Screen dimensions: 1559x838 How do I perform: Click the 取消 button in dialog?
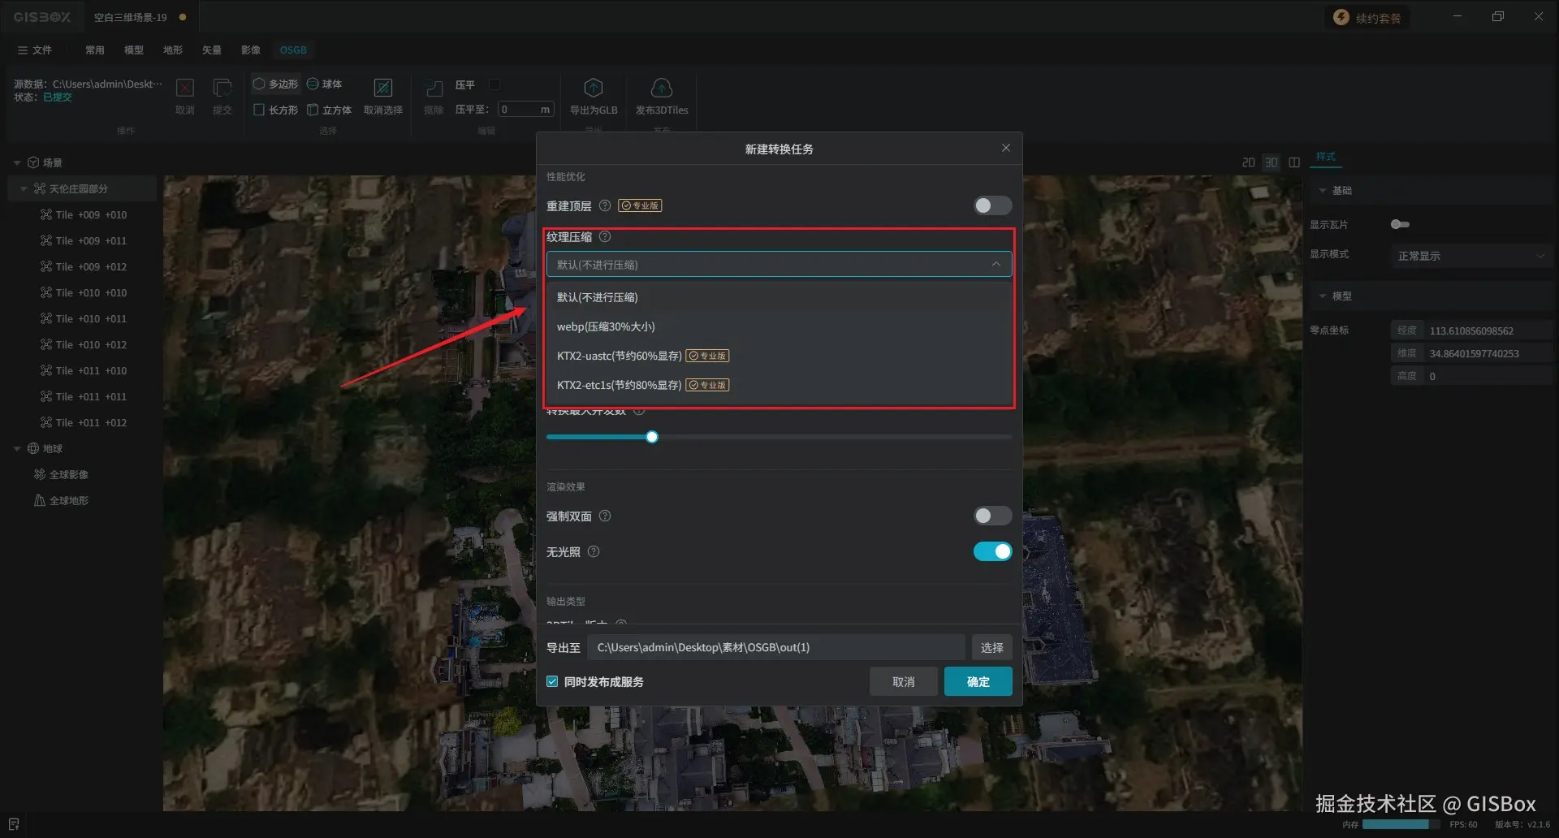(903, 681)
